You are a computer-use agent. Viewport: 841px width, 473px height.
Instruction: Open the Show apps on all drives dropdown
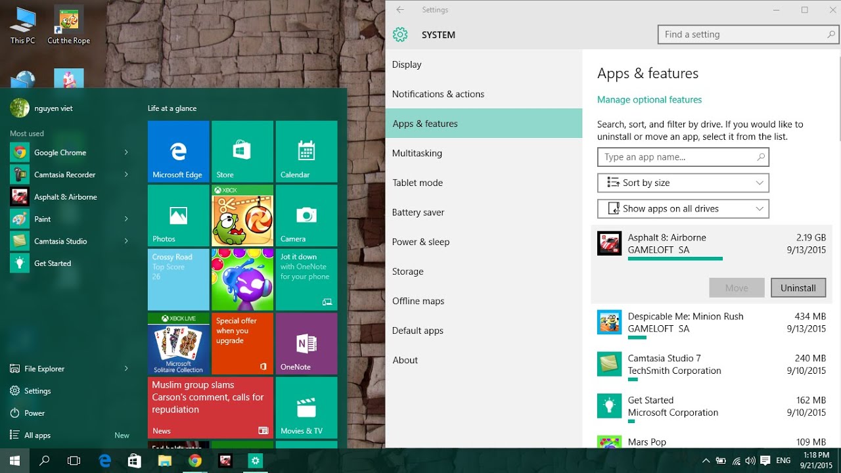683,209
